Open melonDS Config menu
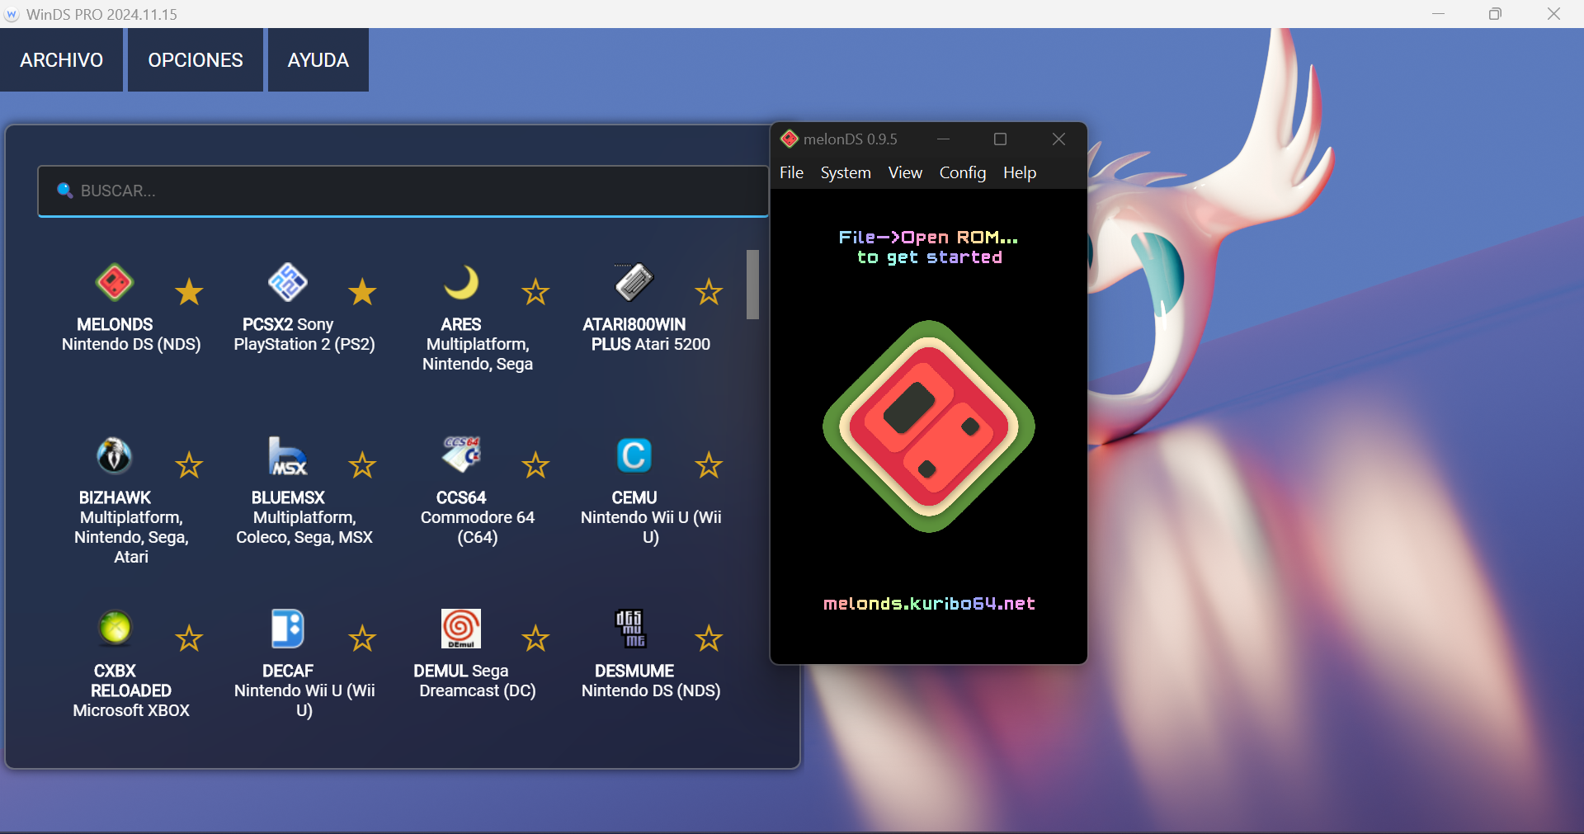 point(963,172)
